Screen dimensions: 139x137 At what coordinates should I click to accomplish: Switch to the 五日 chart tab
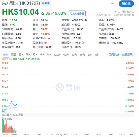[14, 55]
